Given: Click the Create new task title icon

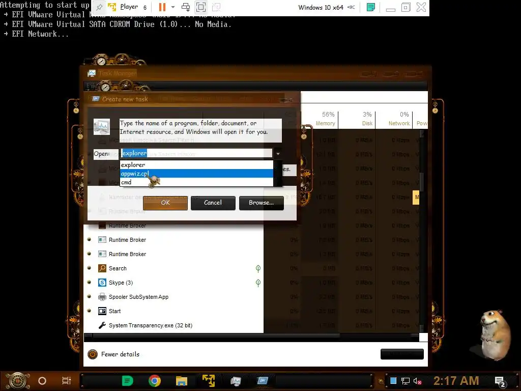Looking at the screenshot, I should pyautogui.click(x=96, y=99).
